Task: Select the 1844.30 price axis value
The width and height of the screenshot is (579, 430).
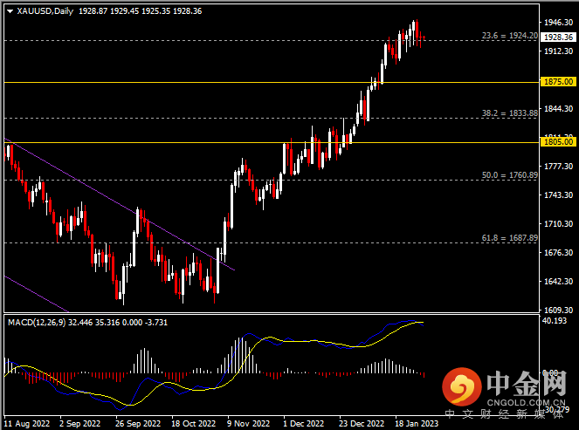Action: pos(558,109)
